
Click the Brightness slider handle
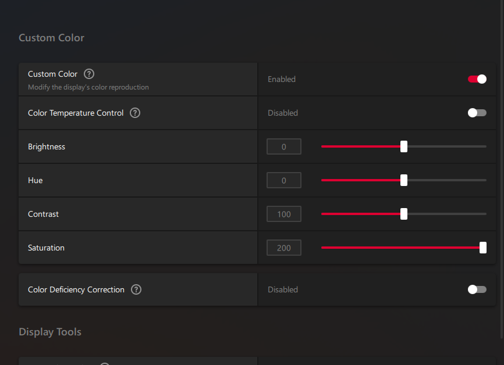(404, 146)
